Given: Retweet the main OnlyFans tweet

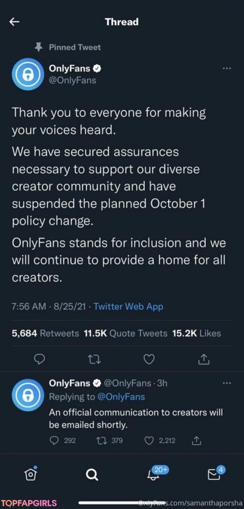Looking at the screenshot, I should click(x=94, y=359).
